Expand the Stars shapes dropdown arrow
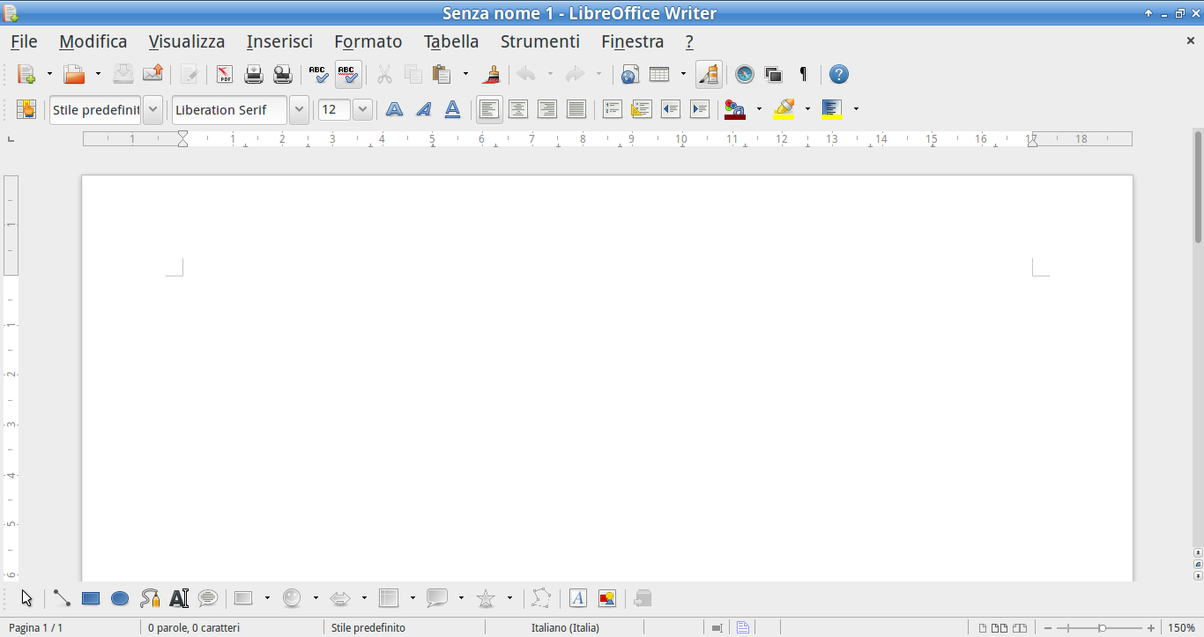Image resolution: width=1204 pixels, height=637 pixels. [509, 598]
